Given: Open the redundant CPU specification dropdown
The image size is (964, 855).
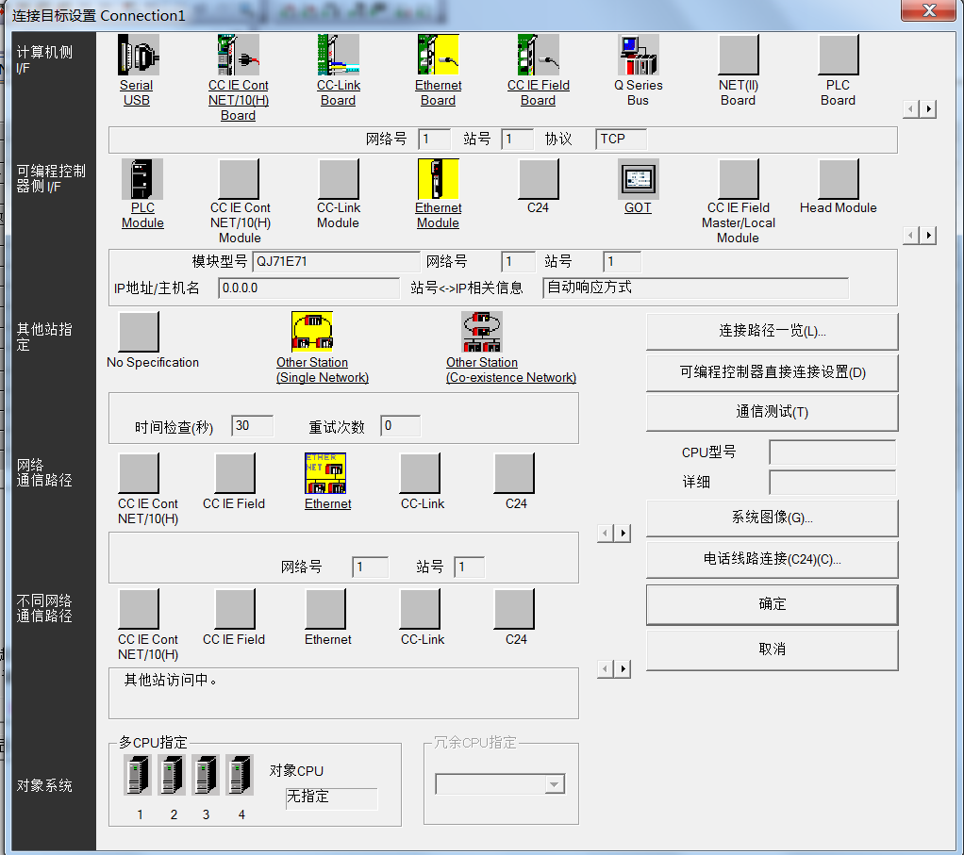Looking at the screenshot, I should (x=555, y=784).
